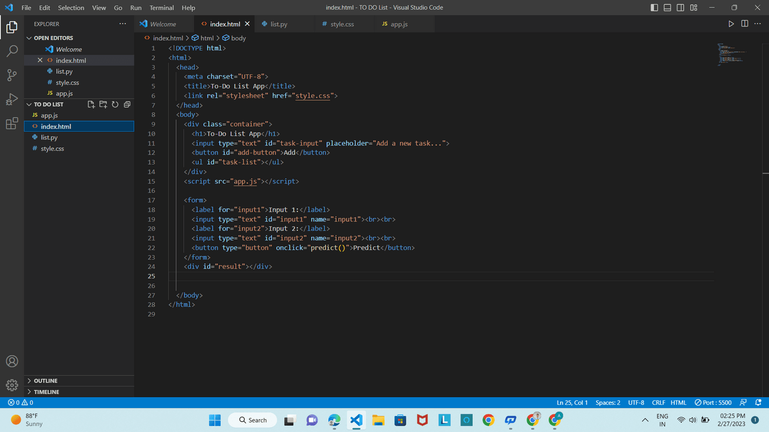Viewport: 769px width, 432px height.
Task: Click Go Live Port : 5500 status item
Action: [713, 403]
